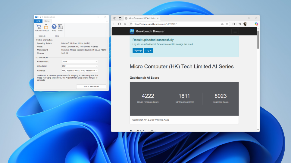The width and height of the screenshot is (291, 163).
Task: Expand the AI Backend CPU dropdown
Action: tap(80, 66)
